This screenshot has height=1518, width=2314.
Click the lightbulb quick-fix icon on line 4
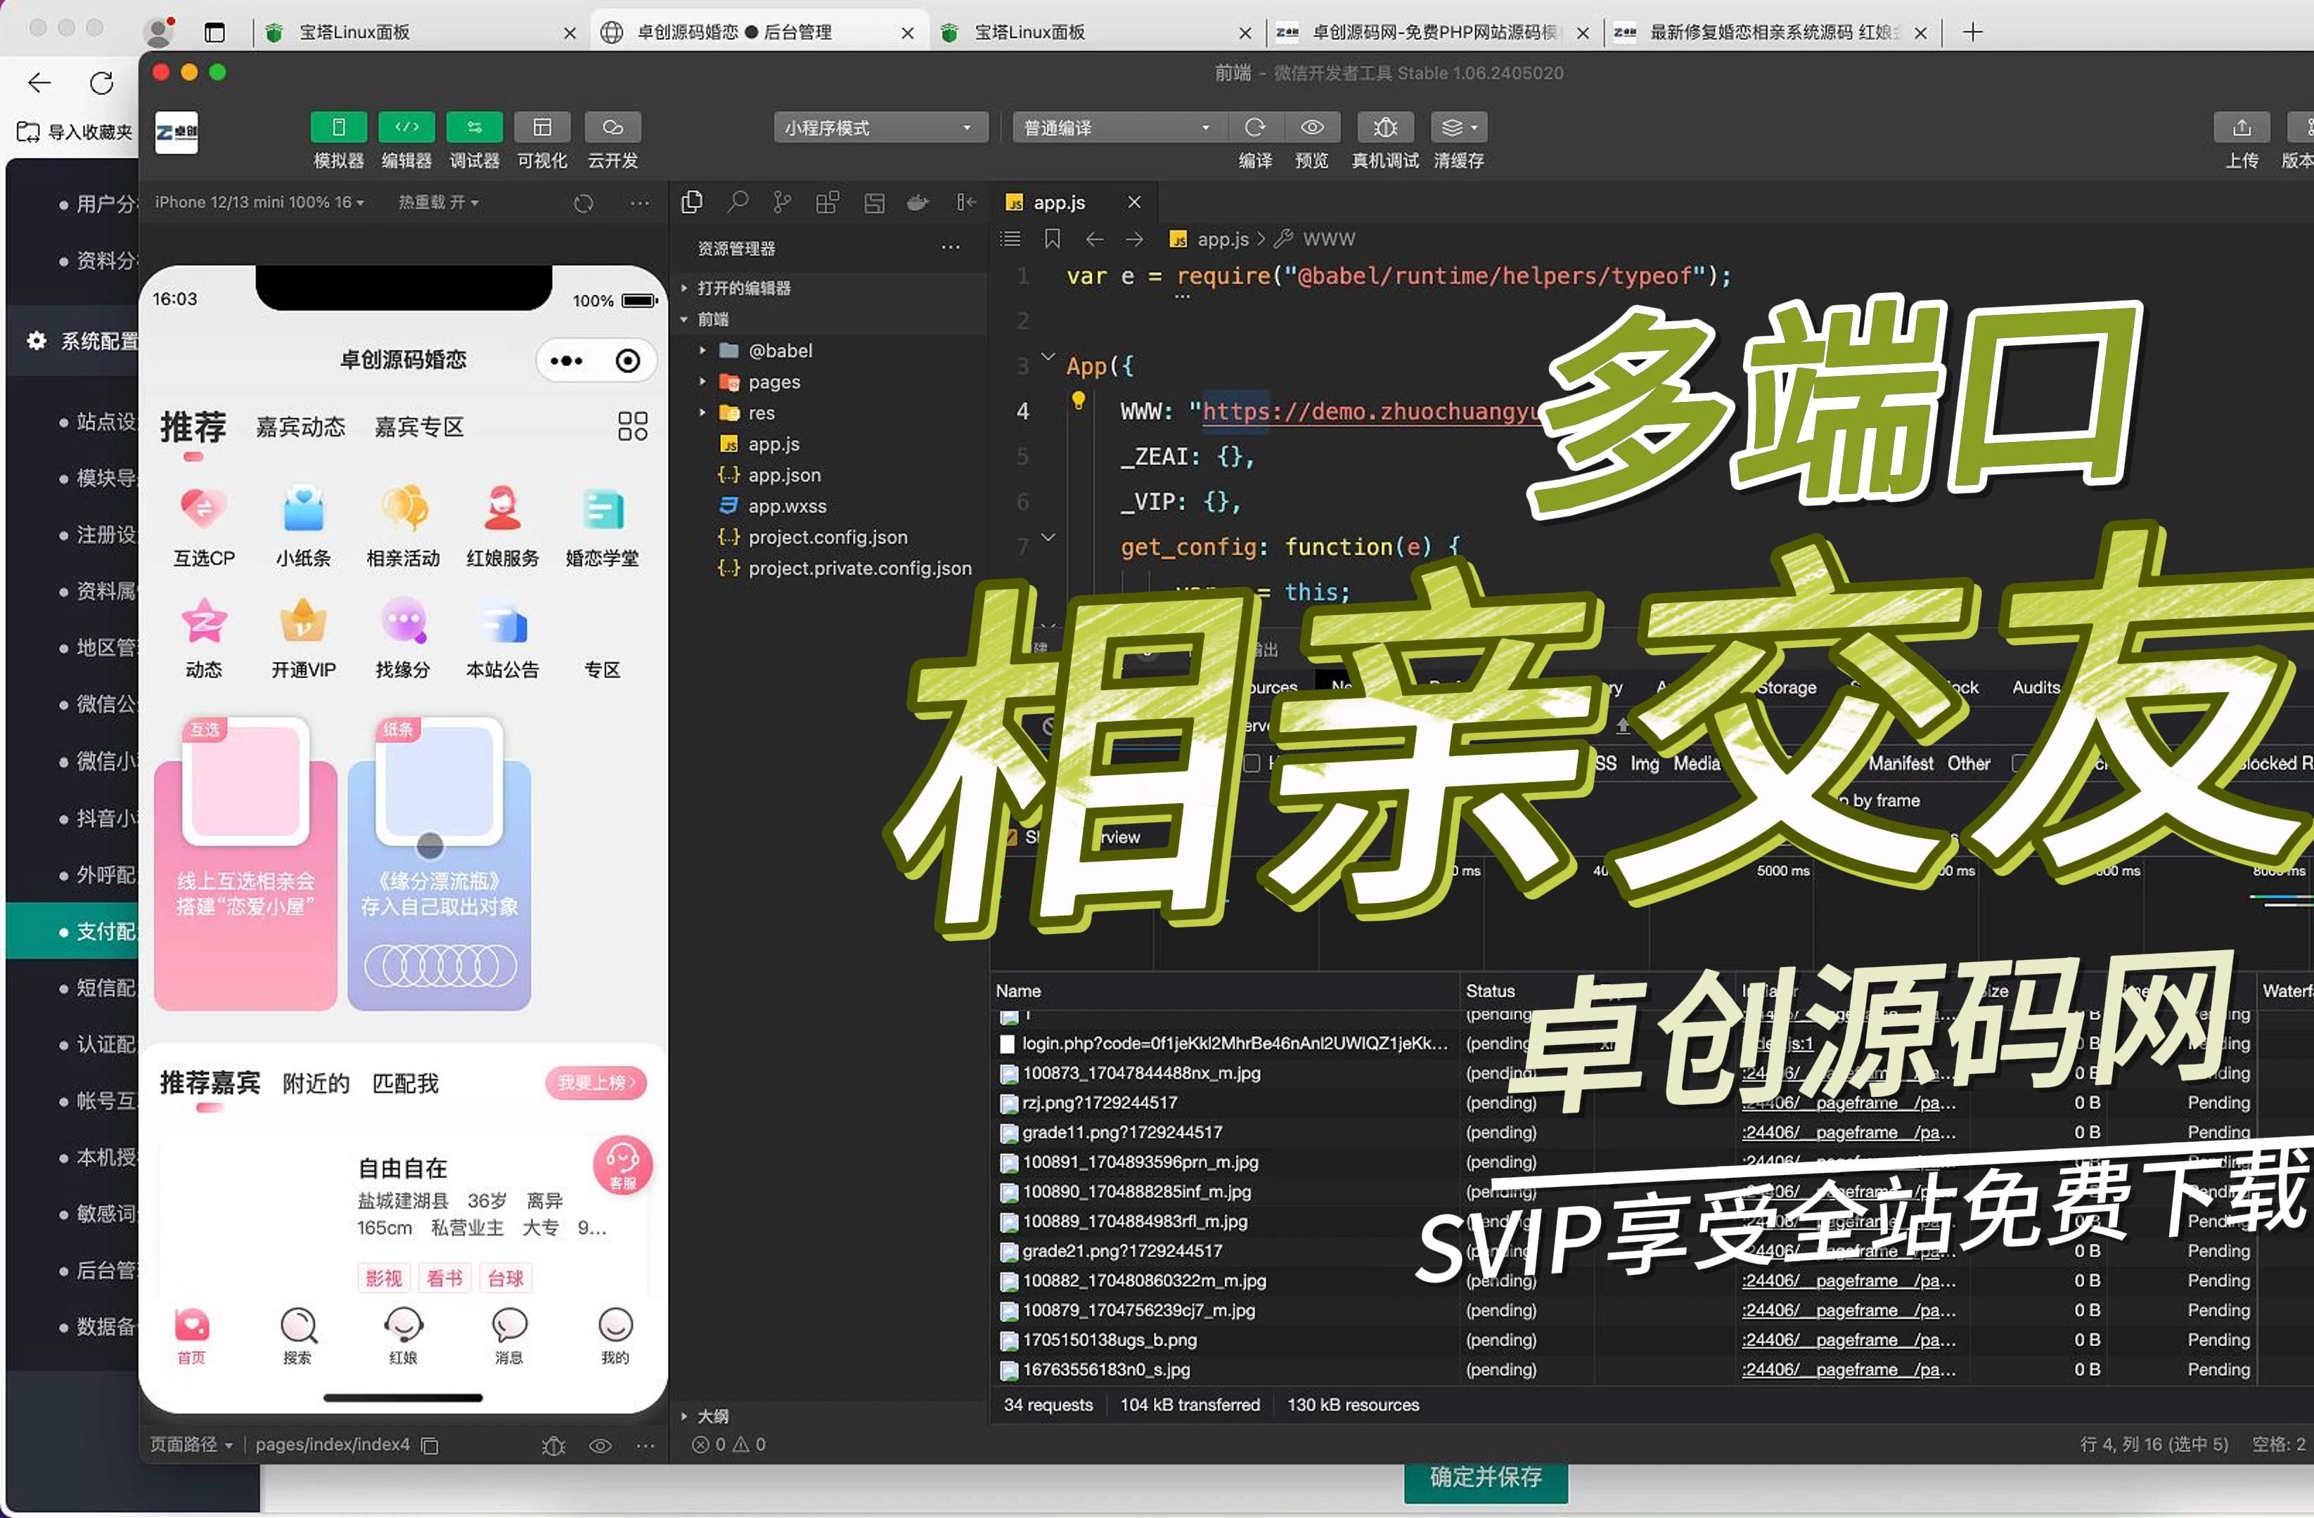click(x=1078, y=401)
